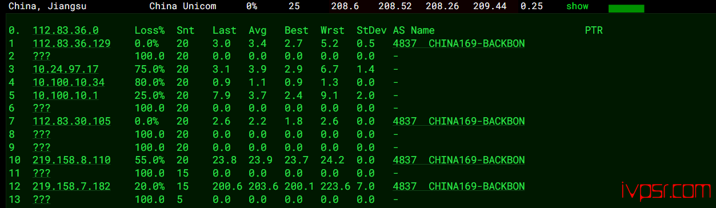Select the 0.25 value in summary row

pos(532,6)
